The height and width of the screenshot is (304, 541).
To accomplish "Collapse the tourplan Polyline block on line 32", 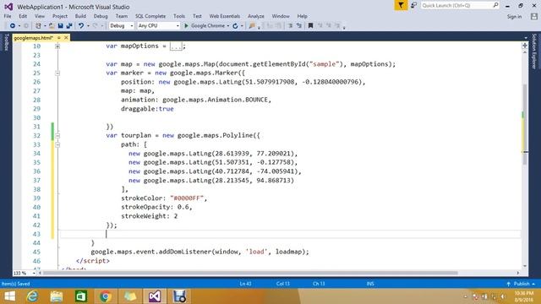I will (x=57, y=135).
